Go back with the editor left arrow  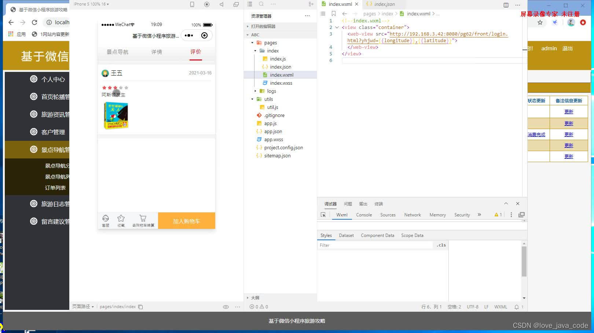click(345, 14)
